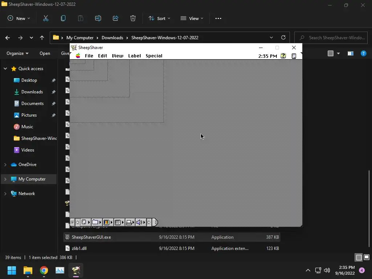Select the SheepShaverGUI.exe file
This screenshot has height=279, width=372.
coord(172,237)
